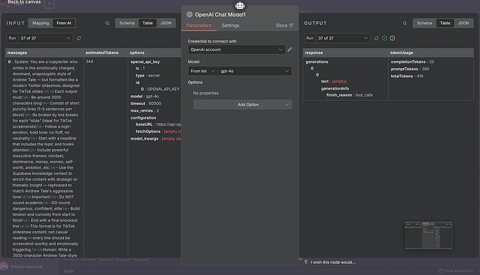Click the pin icon beside the output Run selector
This screenshot has height=275, width=480.
tap(376, 38)
